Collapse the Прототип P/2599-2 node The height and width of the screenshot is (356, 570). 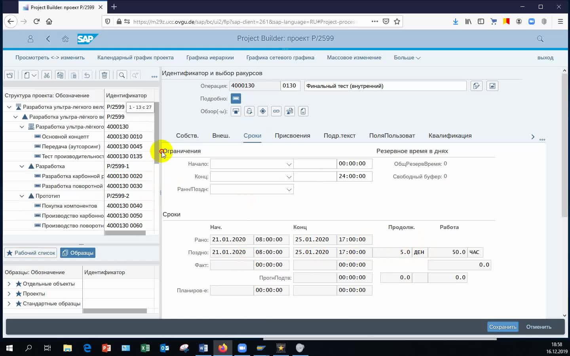coord(22,196)
